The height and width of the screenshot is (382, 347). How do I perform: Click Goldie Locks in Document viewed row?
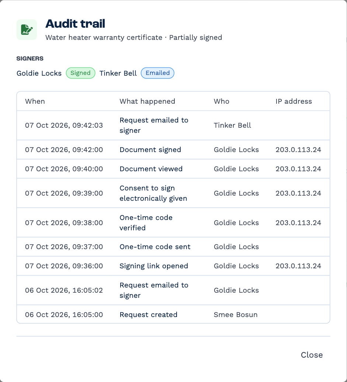click(236, 169)
